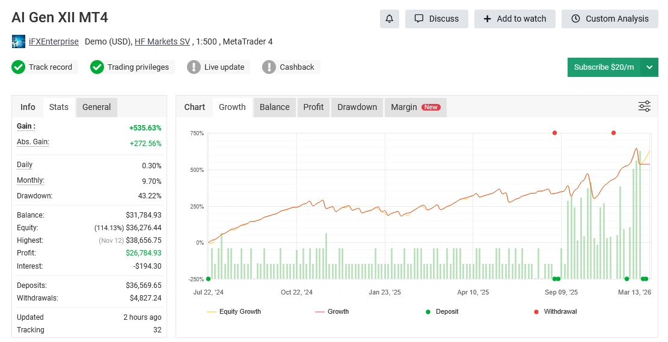The height and width of the screenshot is (342, 668).
Task: Toggle Equity Growth series in legend
Action: point(234,311)
